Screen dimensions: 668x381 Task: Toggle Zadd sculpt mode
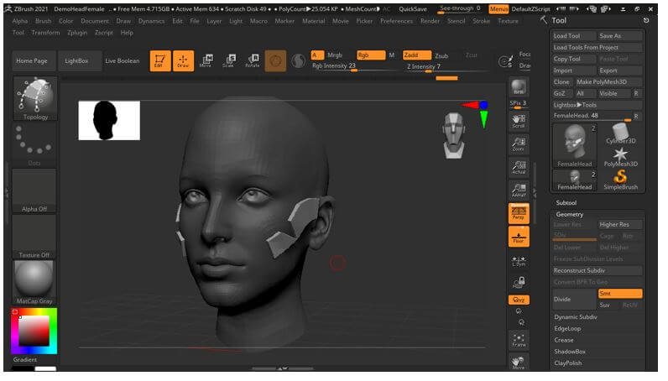pyautogui.click(x=416, y=55)
